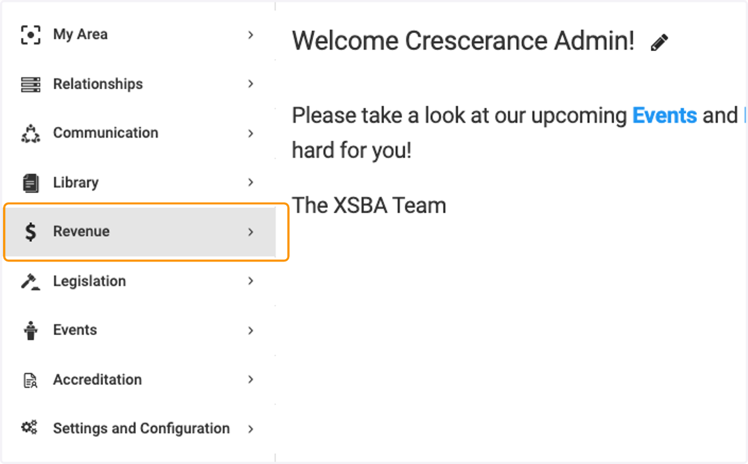Click the Events speaker podium icon

(x=31, y=331)
